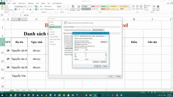The image size is (173, 97).
Task: Click OK in Excel Options dialog
Action: (111, 76)
